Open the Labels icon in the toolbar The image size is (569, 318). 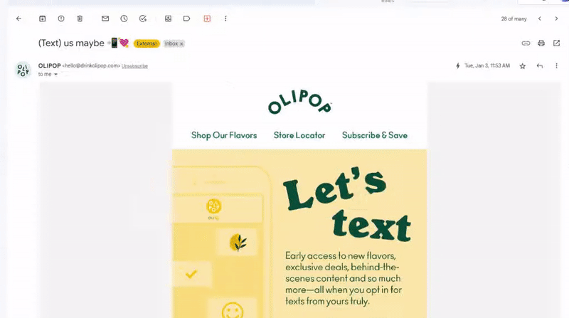[x=186, y=18]
